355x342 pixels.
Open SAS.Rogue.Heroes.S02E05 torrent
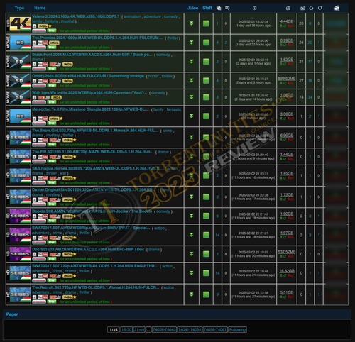click(97, 168)
